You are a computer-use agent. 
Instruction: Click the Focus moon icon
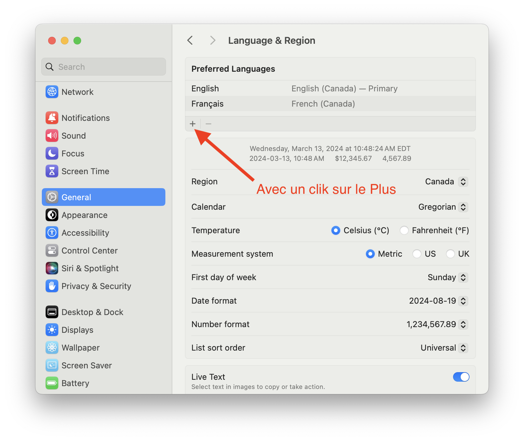tap(52, 154)
